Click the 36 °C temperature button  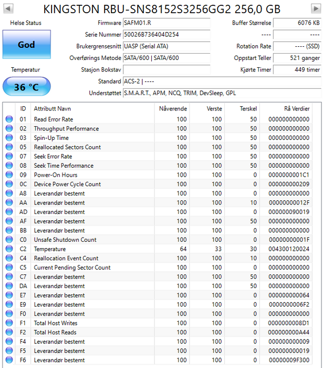tap(26, 87)
